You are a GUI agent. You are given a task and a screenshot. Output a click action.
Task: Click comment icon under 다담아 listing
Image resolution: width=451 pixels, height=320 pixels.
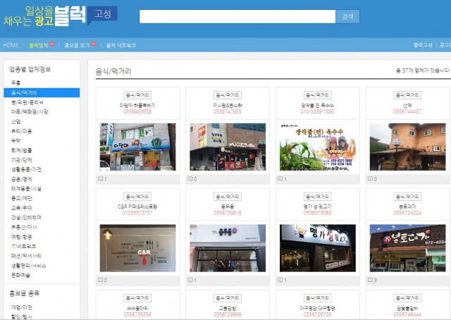click(x=100, y=179)
